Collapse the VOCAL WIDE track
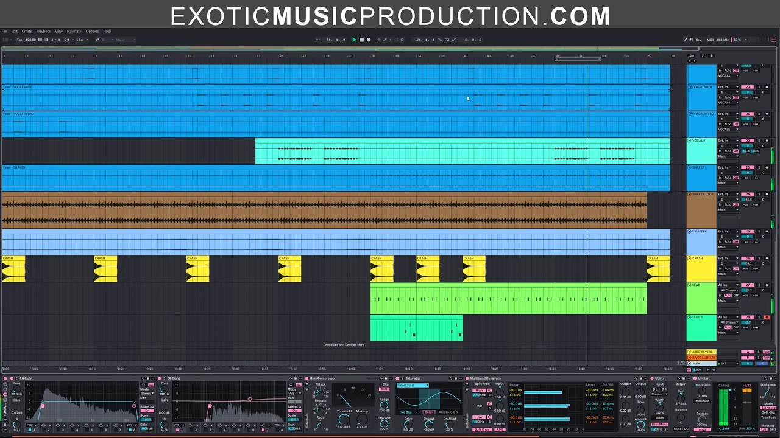The height and width of the screenshot is (438, 780). [x=690, y=87]
